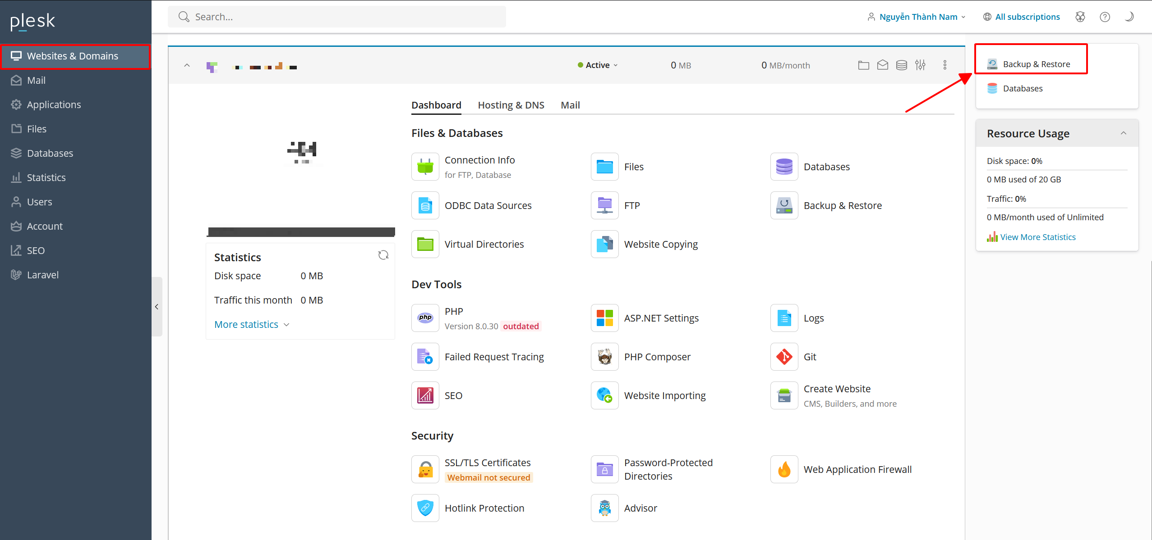Click the domain favicon in the row header
The image size is (1152, 540).
[x=212, y=67]
